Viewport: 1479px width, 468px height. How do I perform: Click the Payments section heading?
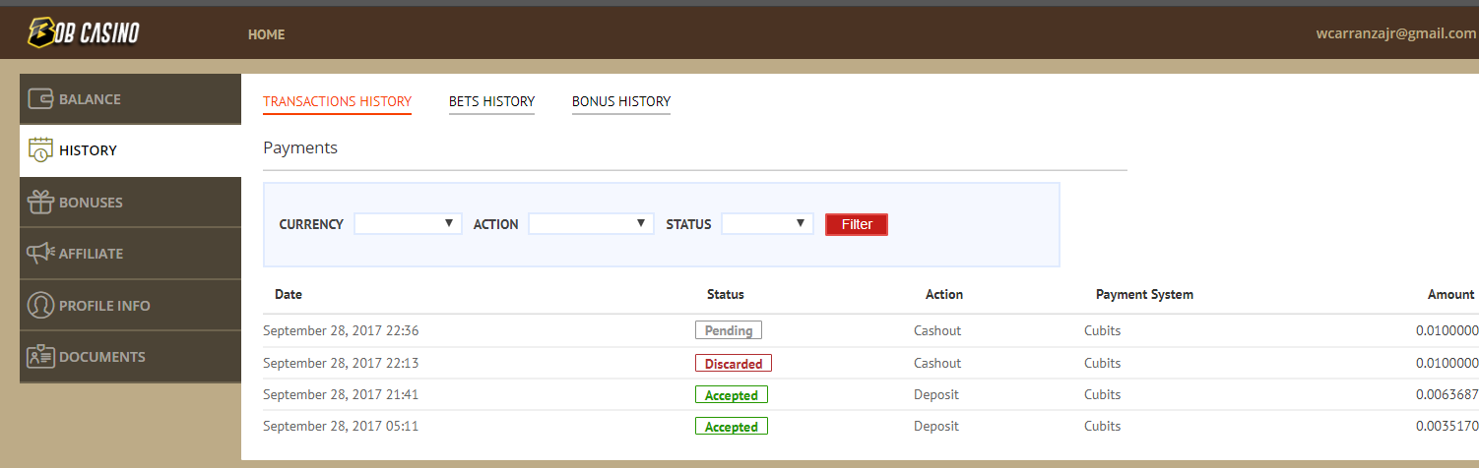(x=300, y=147)
